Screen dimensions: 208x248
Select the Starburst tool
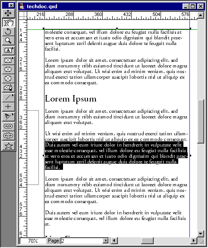point(8,146)
